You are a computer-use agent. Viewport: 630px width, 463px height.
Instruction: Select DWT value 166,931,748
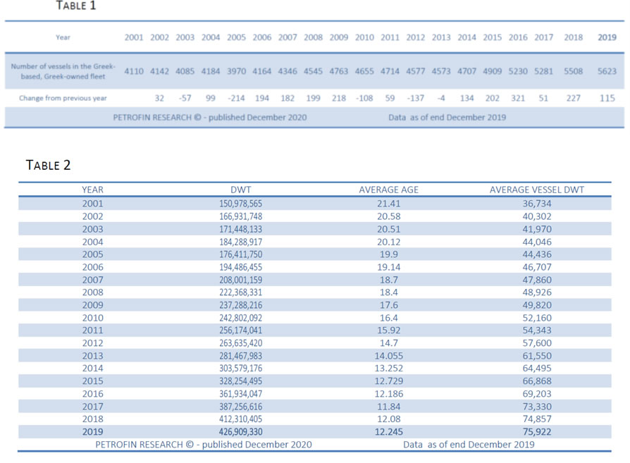tap(241, 216)
